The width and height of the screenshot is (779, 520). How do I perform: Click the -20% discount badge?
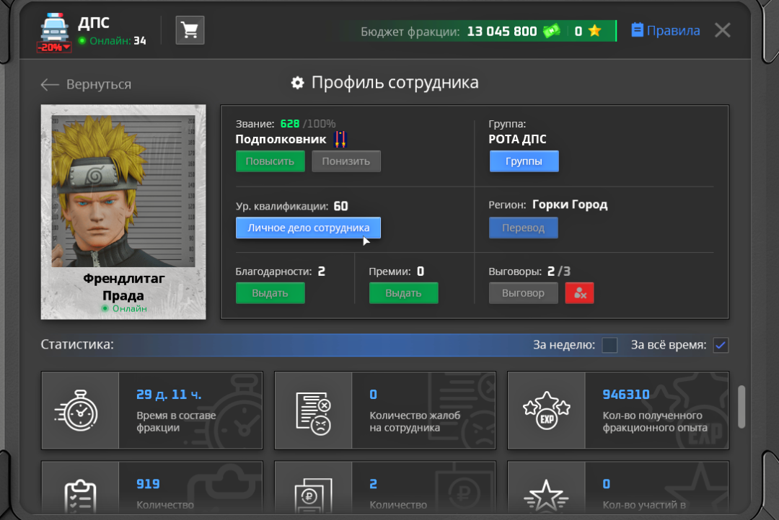click(x=54, y=48)
